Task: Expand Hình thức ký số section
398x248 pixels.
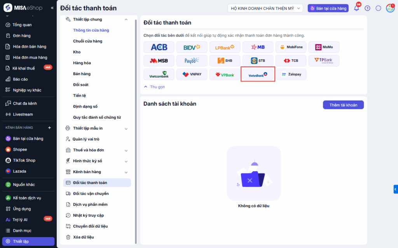Action: [x=126, y=161]
